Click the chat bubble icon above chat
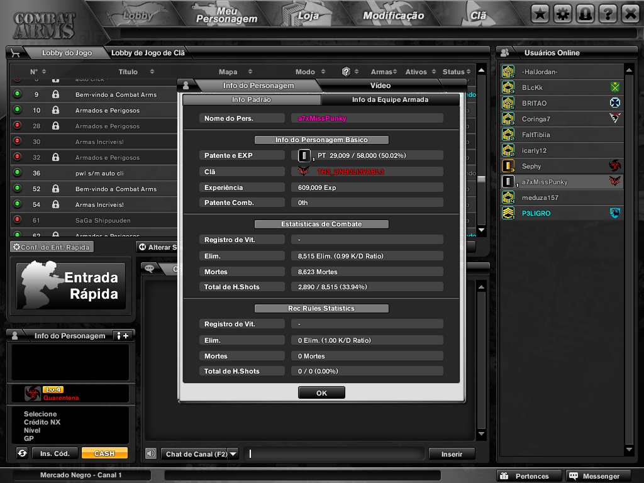 pyautogui.click(x=150, y=269)
